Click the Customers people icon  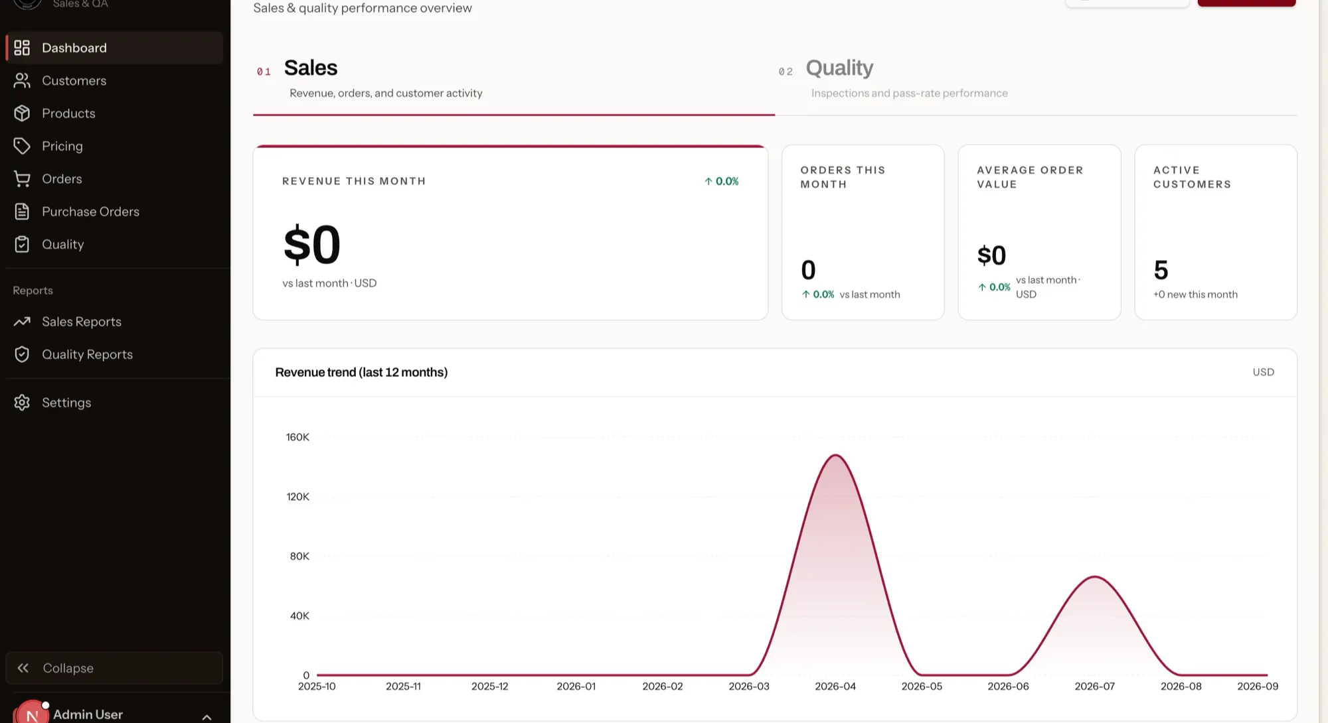point(22,80)
